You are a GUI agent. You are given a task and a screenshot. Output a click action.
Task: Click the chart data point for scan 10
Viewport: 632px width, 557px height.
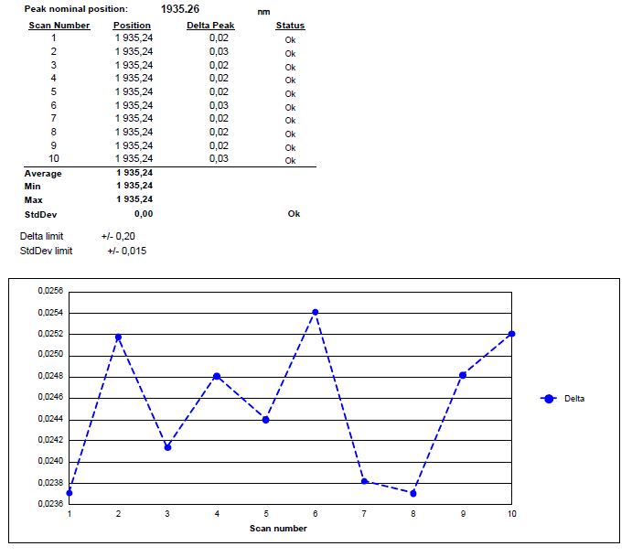[512, 334]
